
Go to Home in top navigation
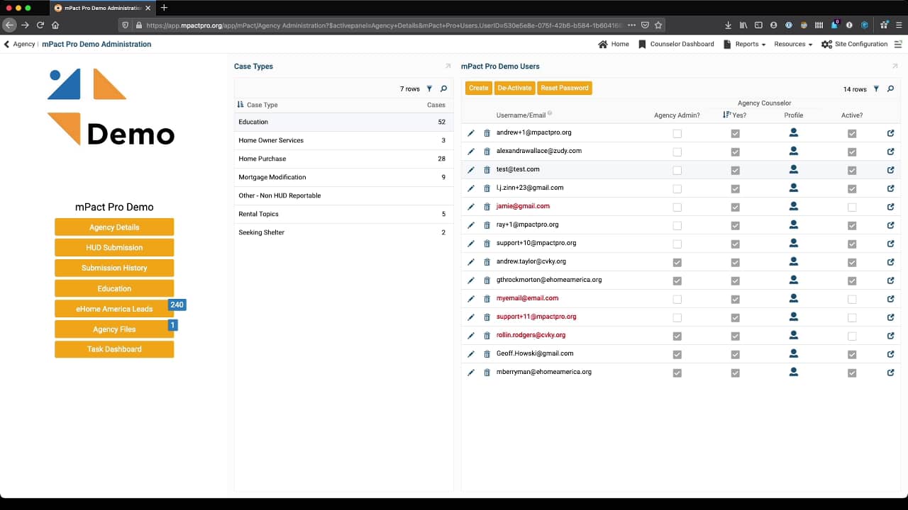click(x=614, y=44)
